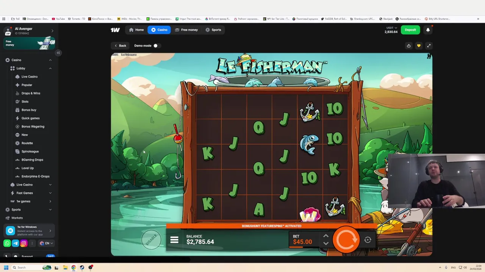Open BGaming Drops in sidebar
The image size is (485, 272).
click(x=32, y=160)
